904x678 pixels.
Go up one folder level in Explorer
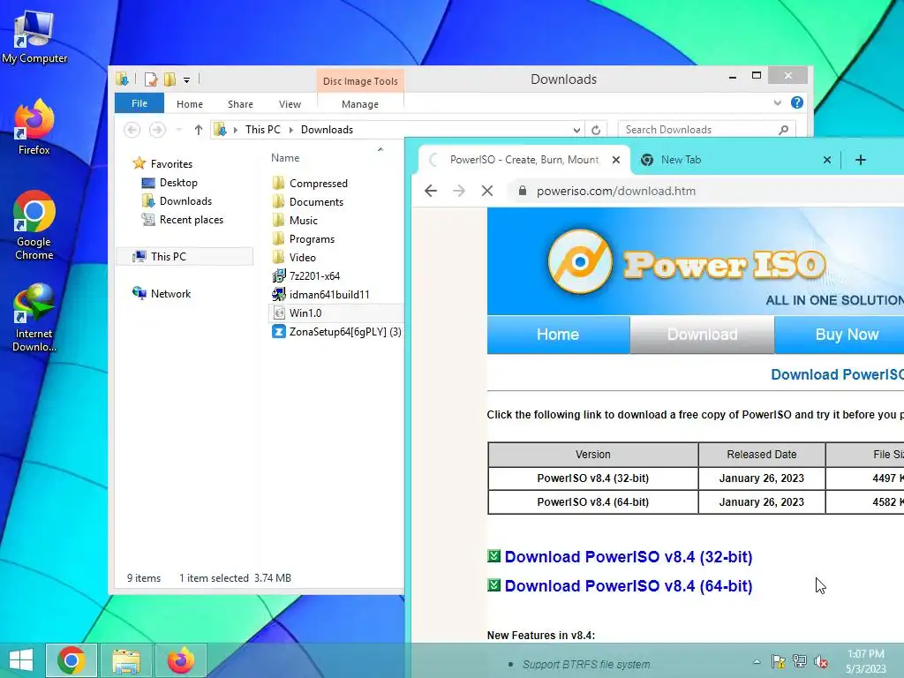click(199, 130)
